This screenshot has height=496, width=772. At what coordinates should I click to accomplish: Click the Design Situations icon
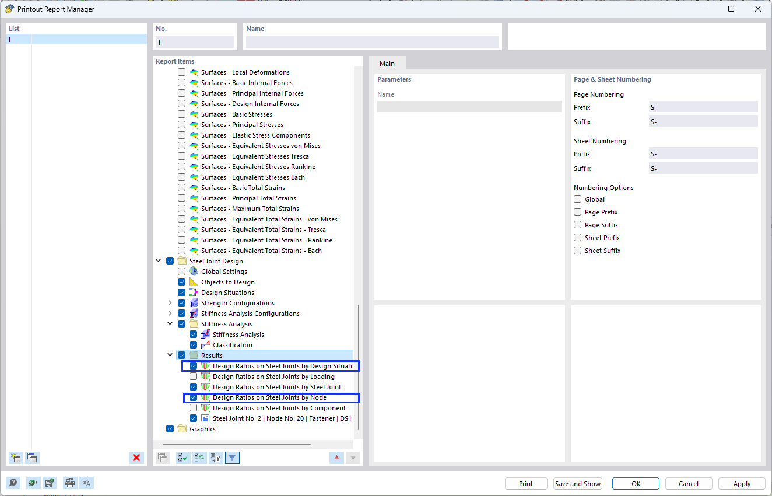(194, 293)
